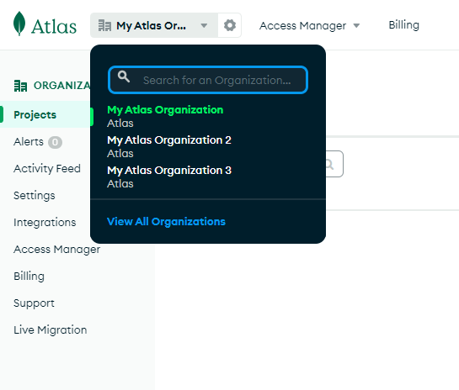
Task: Open View All Organizations link
Action: 166,222
